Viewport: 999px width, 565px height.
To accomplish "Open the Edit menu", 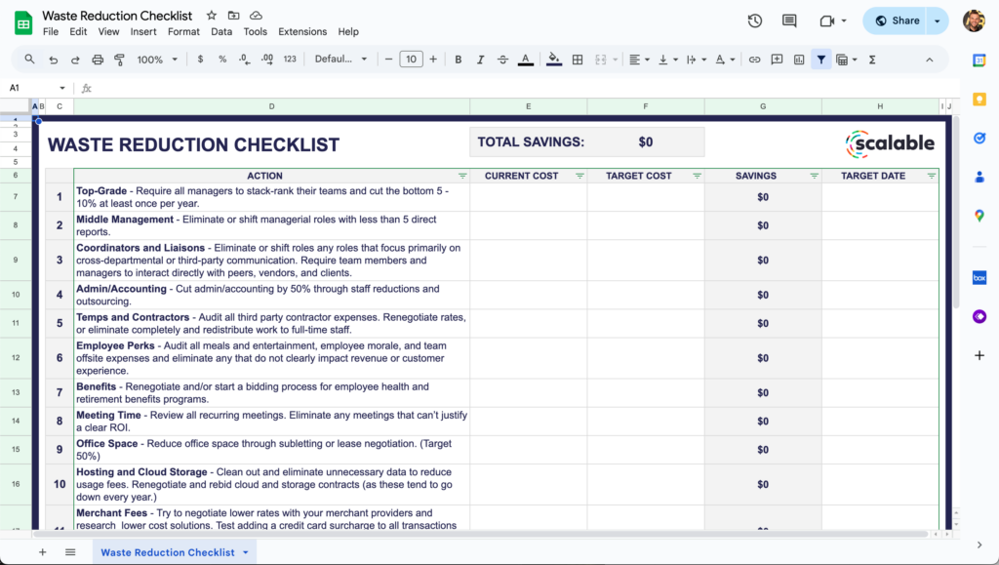I will click(x=78, y=31).
